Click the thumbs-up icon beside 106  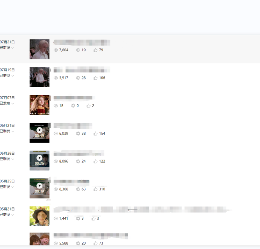(x=95, y=78)
